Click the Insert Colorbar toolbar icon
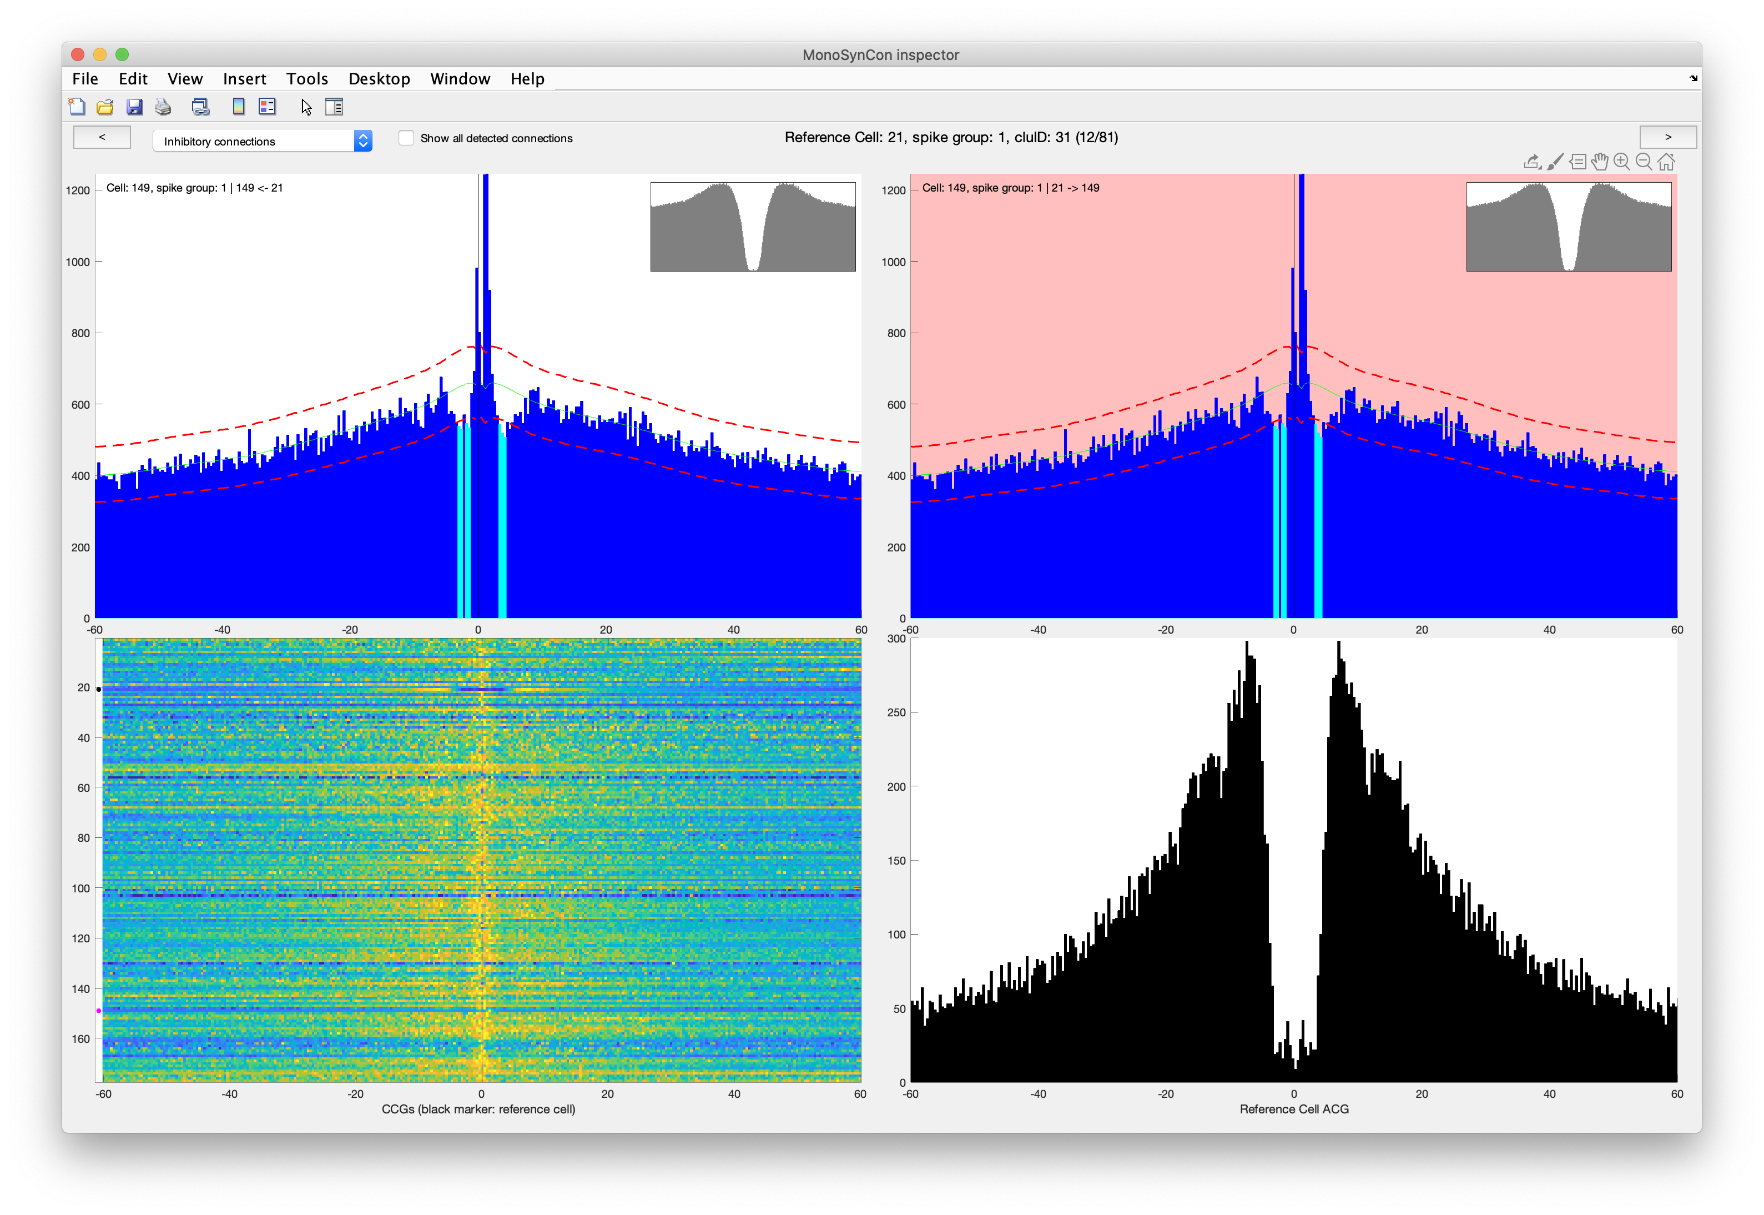Viewport: 1764px width, 1215px height. coord(238,107)
